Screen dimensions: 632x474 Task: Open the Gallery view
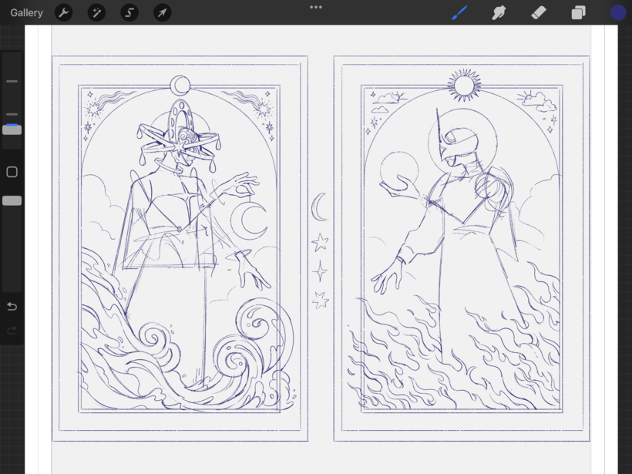[x=27, y=13]
